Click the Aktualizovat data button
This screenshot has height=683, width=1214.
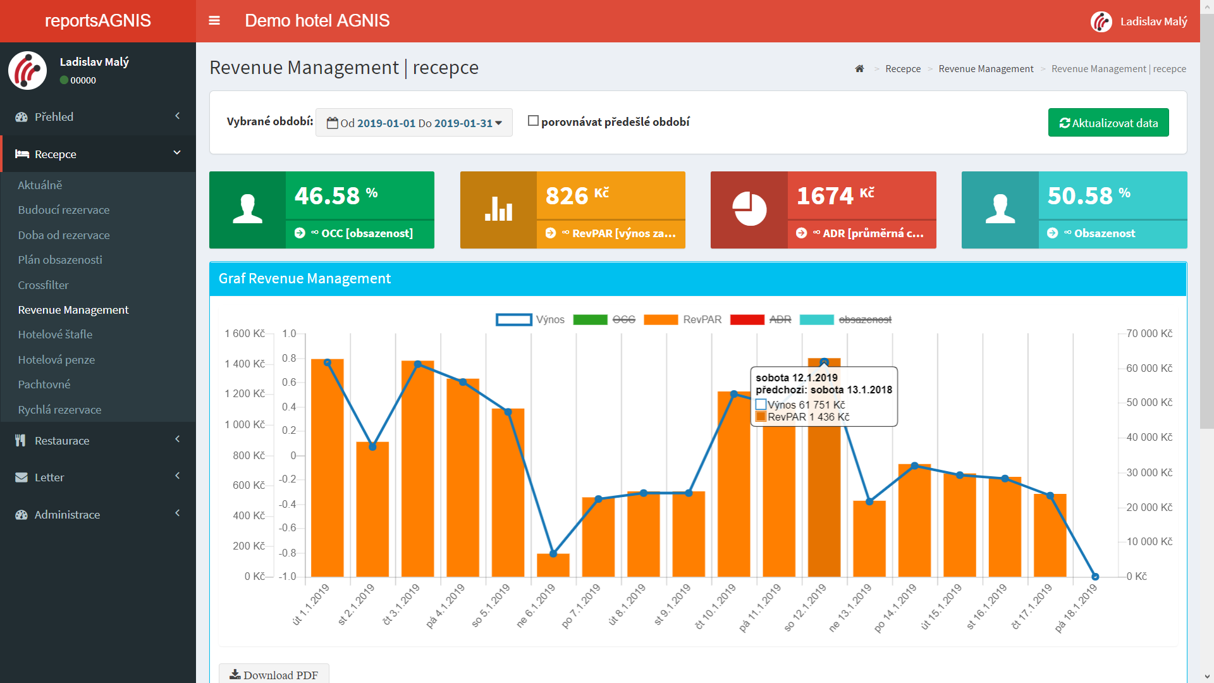(1108, 123)
